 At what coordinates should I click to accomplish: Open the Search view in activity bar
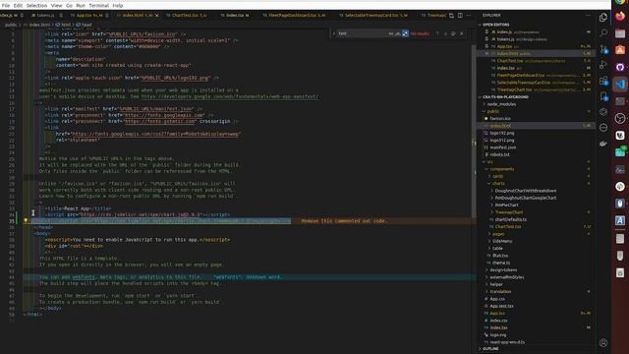[603, 32]
